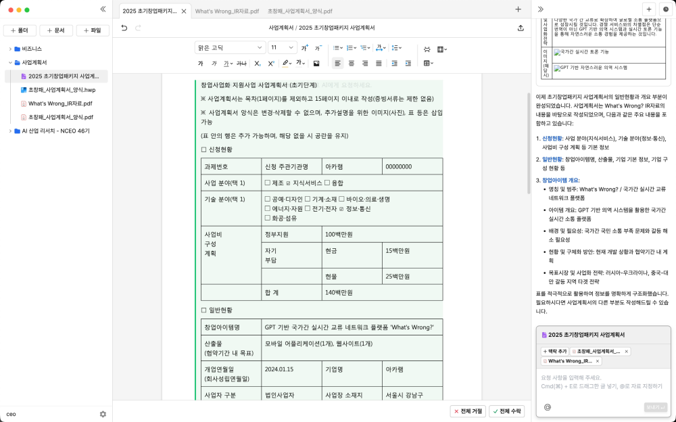Viewport: 676px width, 422px height.
Task: Check the 화공·섬유 checkbox
Action: (x=268, y=218)
